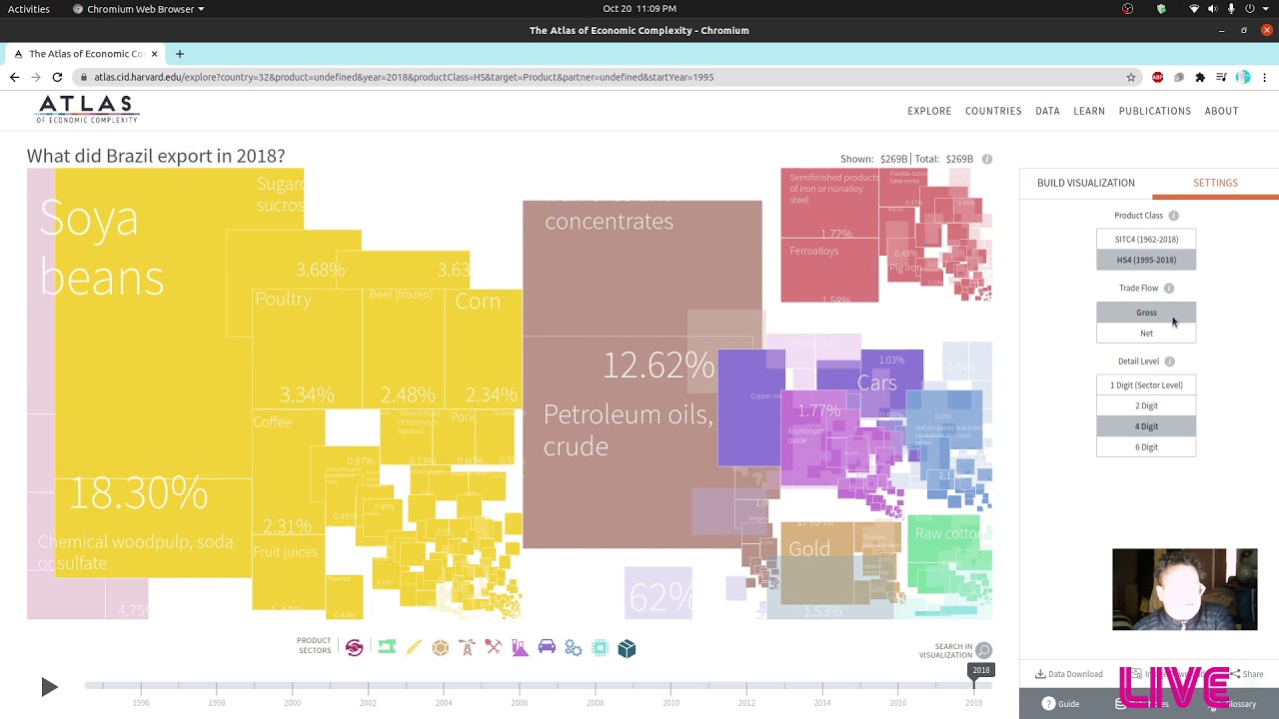Toggle the Vehicles car sector icon
The image size is (1279, 719).
click(x=547, y=648)
